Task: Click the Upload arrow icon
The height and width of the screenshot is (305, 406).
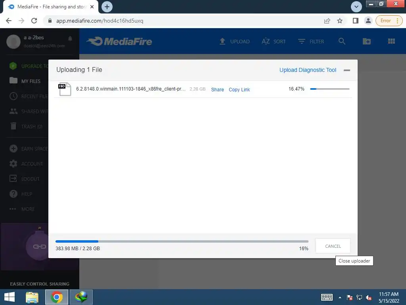Action: tap(222, 41)
